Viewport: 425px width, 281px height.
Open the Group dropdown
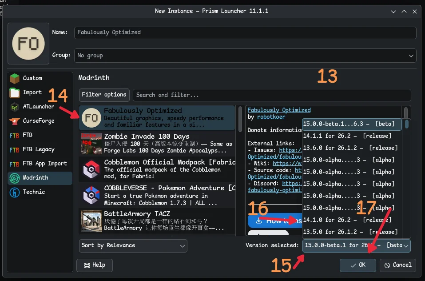tap(245, 56)
